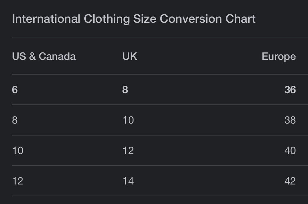Click the International Clothing Size Conversion Chart title
Screen dimensions: 308x204
133,19
